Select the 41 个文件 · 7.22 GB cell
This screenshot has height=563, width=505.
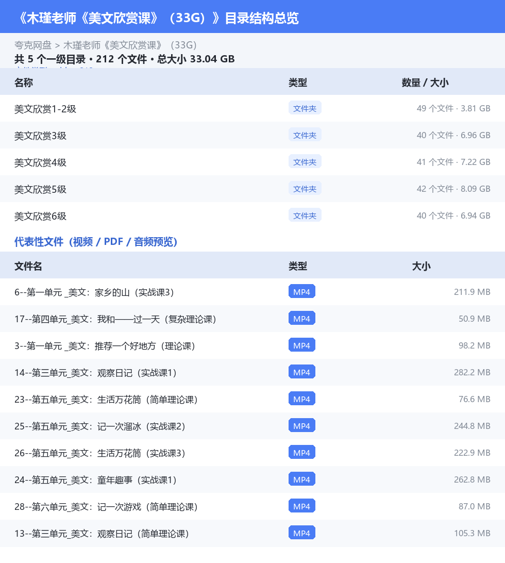pyautogui.click(x=453, y=162)
